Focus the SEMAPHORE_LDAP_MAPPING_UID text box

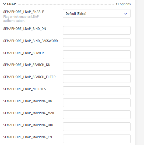click(97, 127)
